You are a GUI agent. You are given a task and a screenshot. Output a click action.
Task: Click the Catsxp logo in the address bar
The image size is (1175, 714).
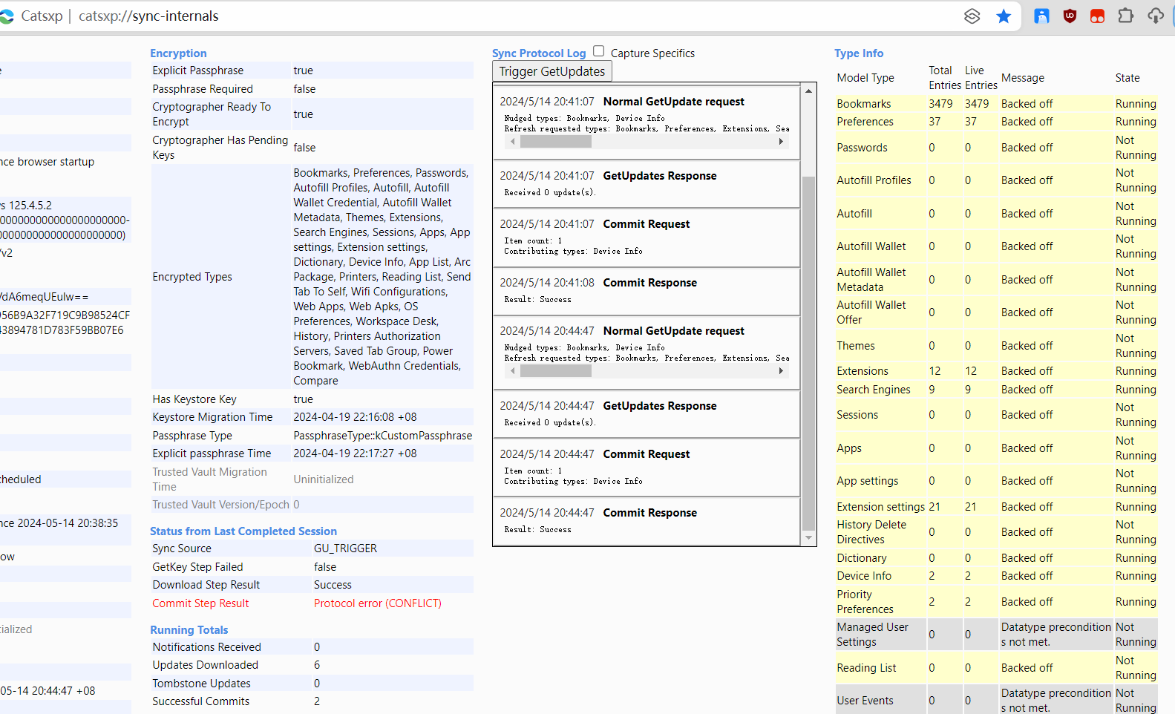pos(7,16)
